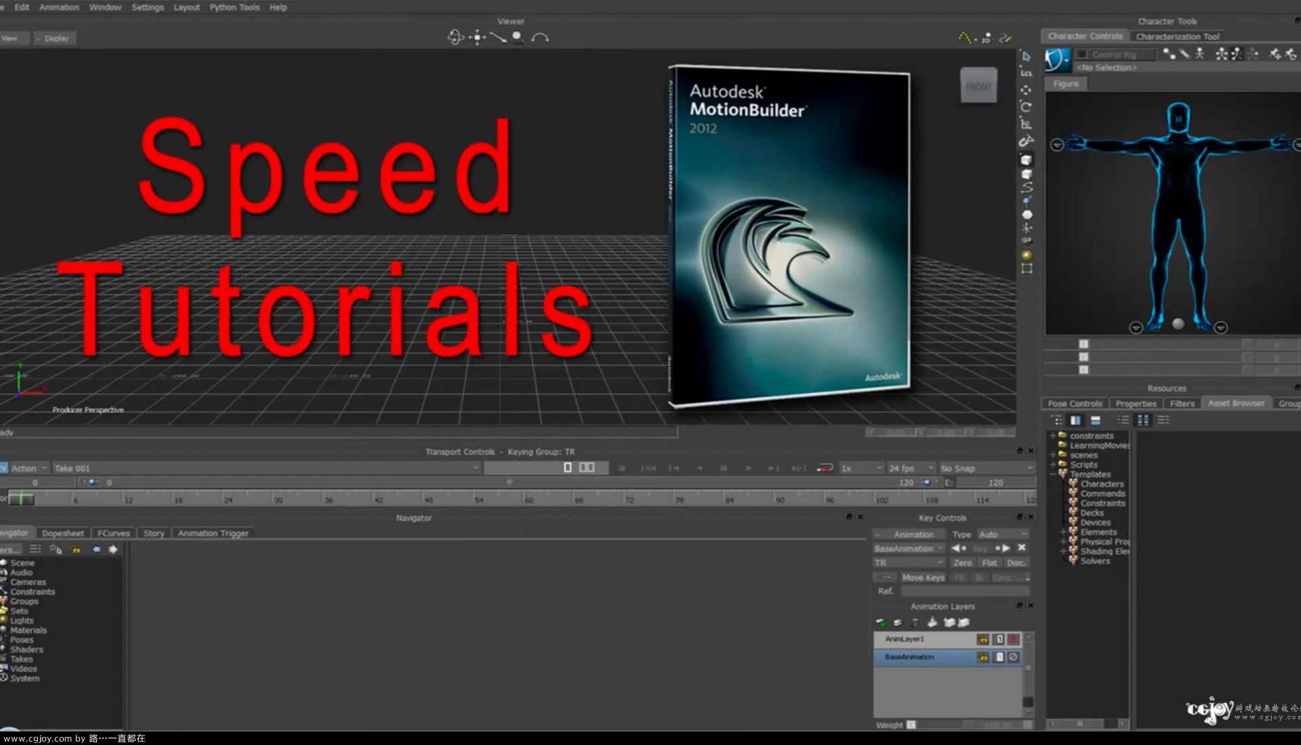Select the Rotate tool in viewer toolbar

click(1026, 107)
